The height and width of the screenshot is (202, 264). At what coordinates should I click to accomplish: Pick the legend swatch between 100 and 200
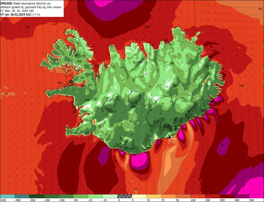point(198,196)
